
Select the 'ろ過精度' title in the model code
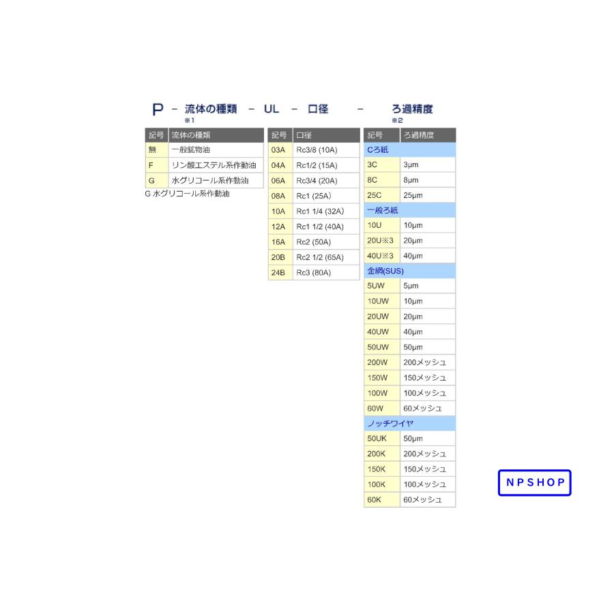click(x=412, y=109)
